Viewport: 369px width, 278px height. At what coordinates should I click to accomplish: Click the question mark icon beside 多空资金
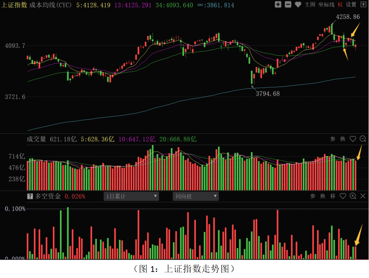(30, 196)
